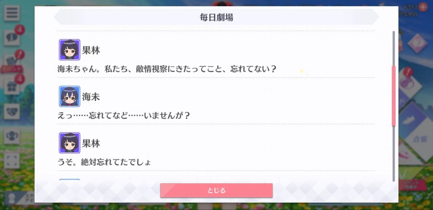
Task: Open the guitar diamond tile with exclamation badge
Action: click(x=409, y=83)
